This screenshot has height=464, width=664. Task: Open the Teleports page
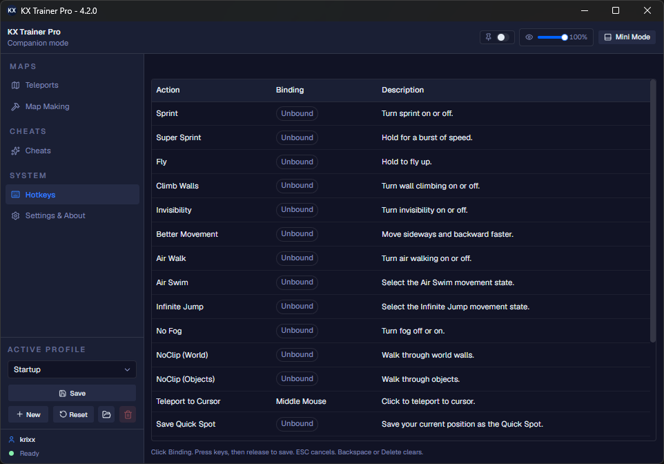point(72,85)
